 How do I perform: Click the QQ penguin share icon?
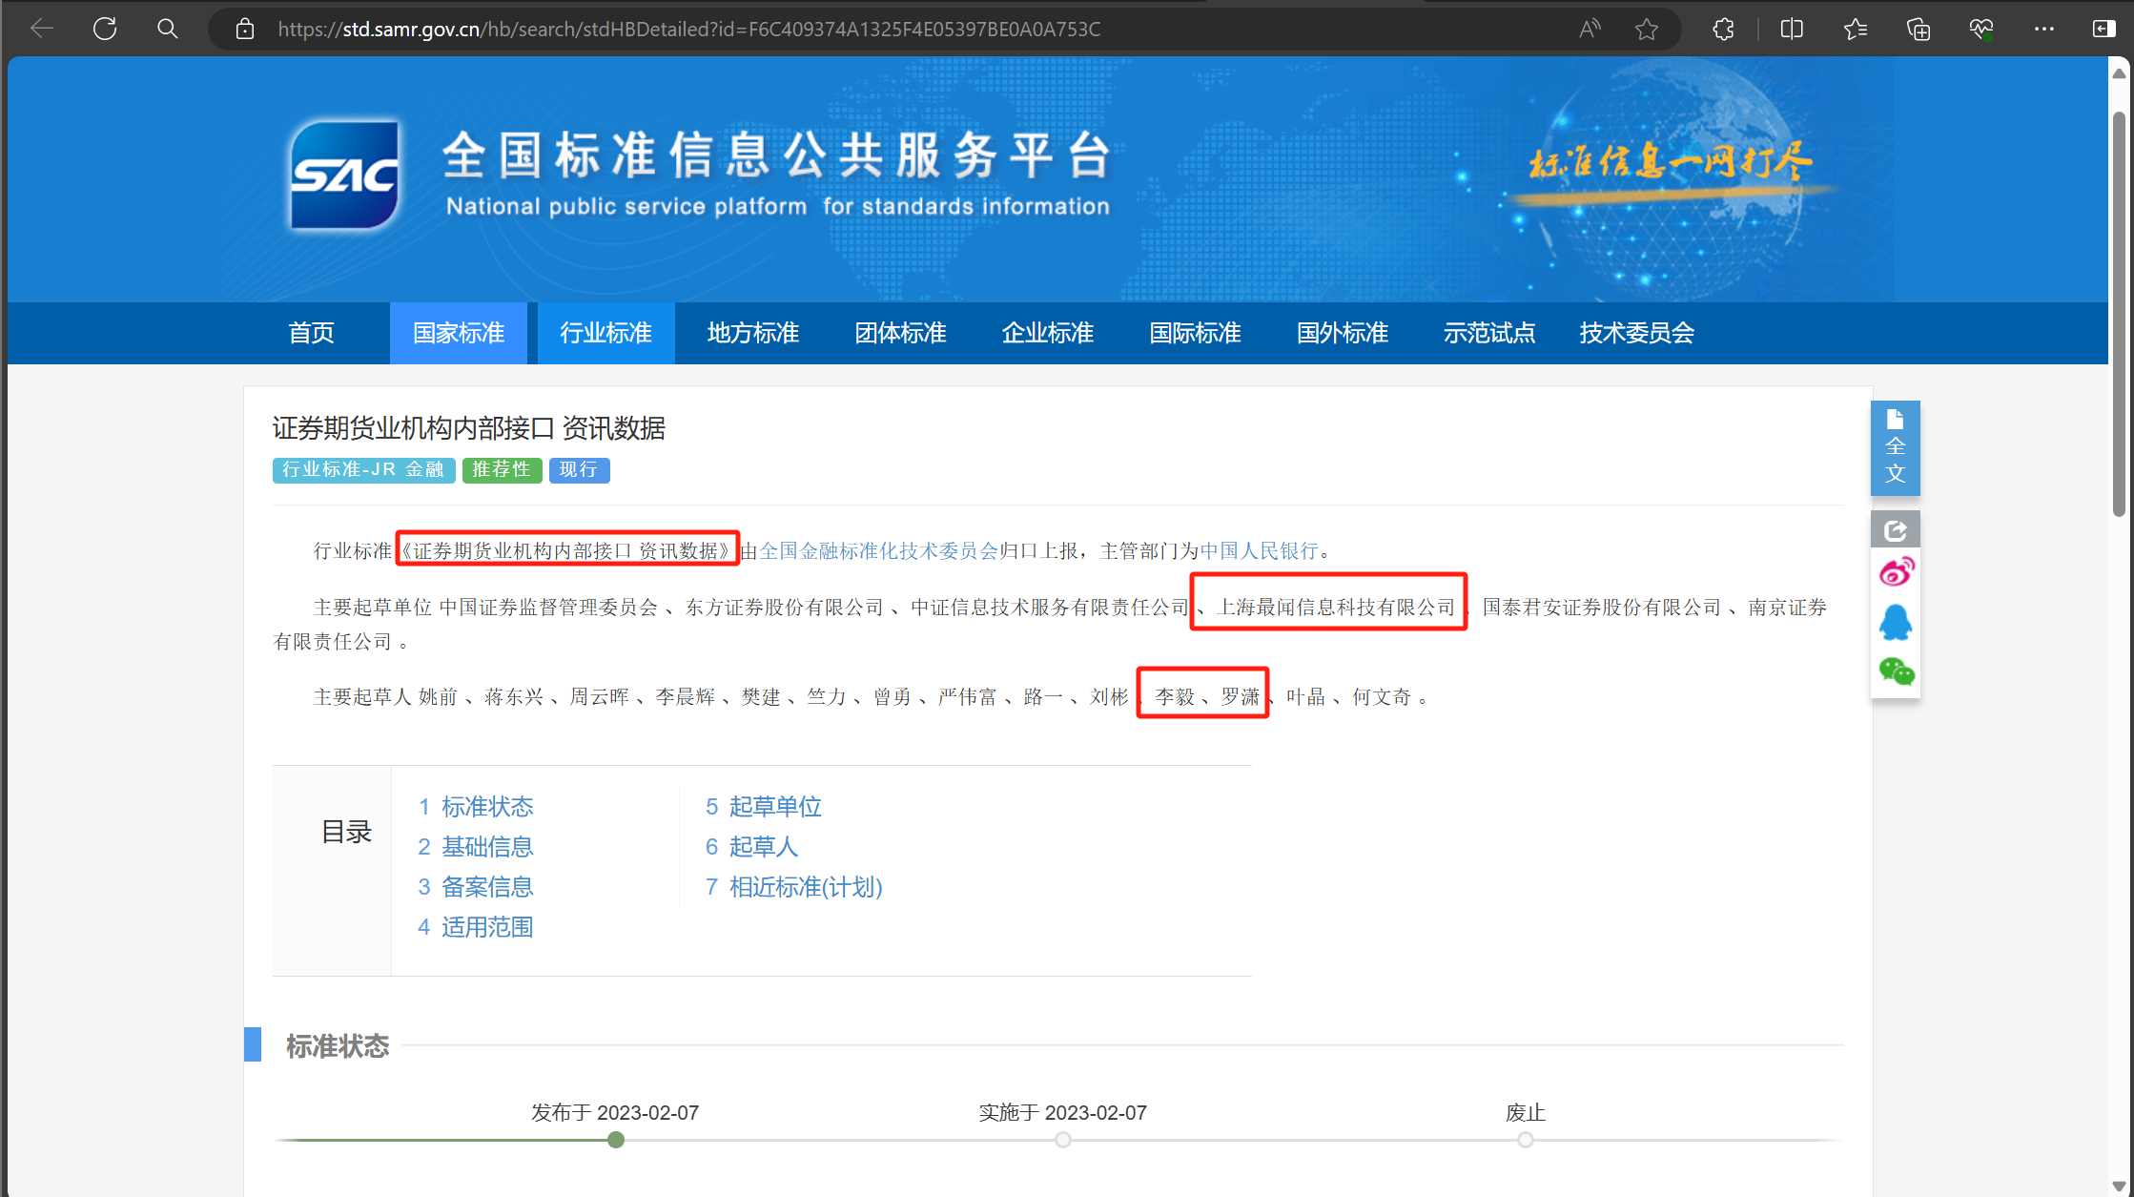tap(1896, 623)
